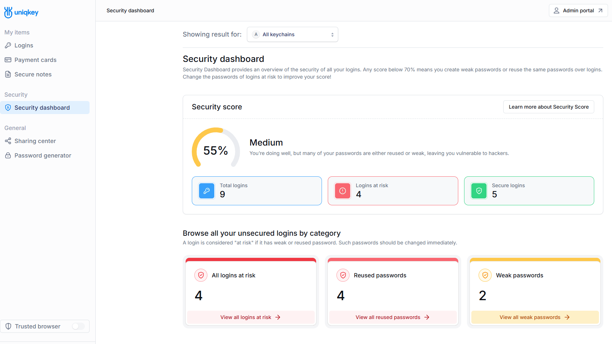Click the 55% security score gauge
The height and width of the screenshot is (344, 612).
click(x=216, y=148)
